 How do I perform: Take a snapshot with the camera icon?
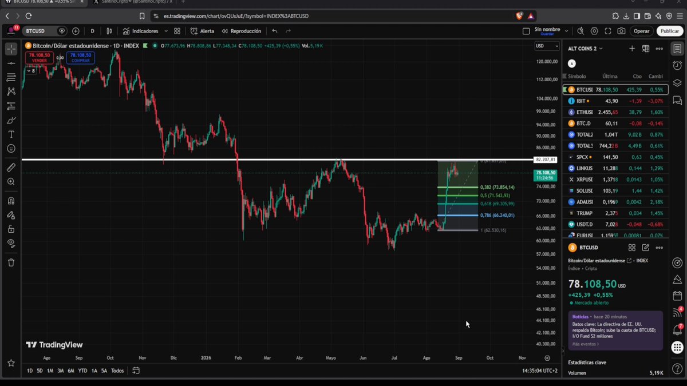[622, 31]
